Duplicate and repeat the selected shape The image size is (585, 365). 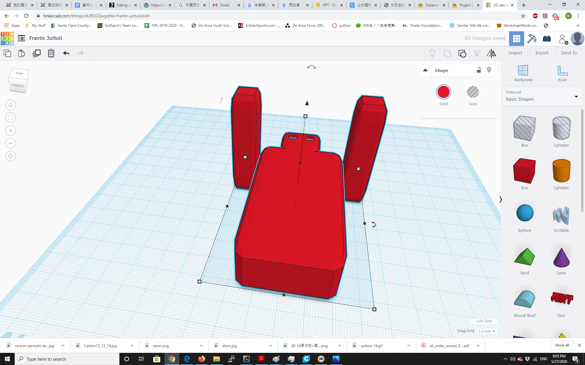pos(37,53)
